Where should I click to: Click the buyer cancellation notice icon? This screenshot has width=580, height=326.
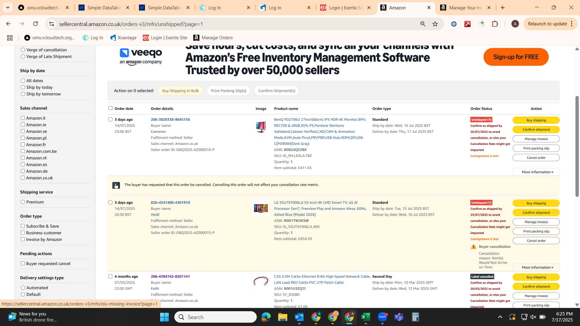pyautogui.click(x=116, y=185)
